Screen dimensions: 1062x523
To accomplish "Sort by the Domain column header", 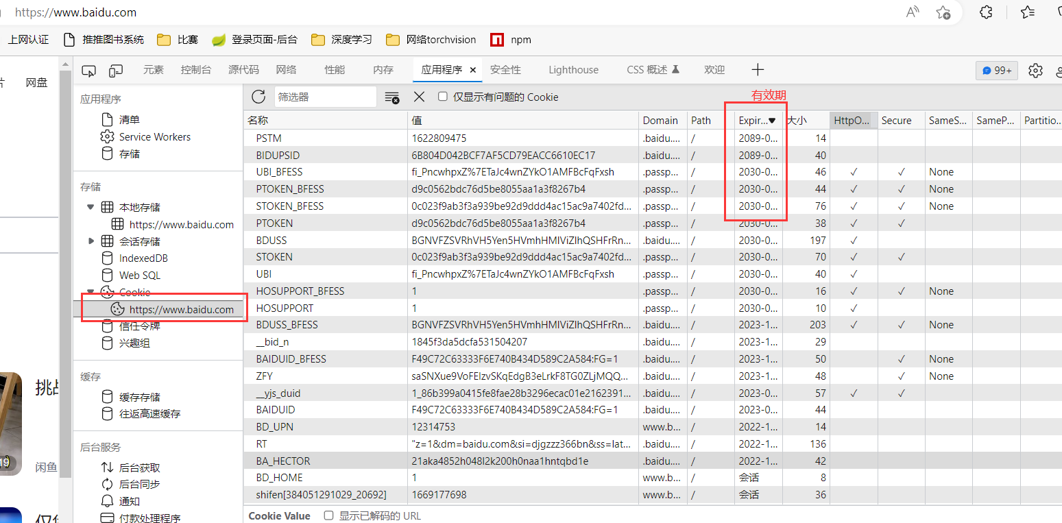I will (x=663, y=120).
